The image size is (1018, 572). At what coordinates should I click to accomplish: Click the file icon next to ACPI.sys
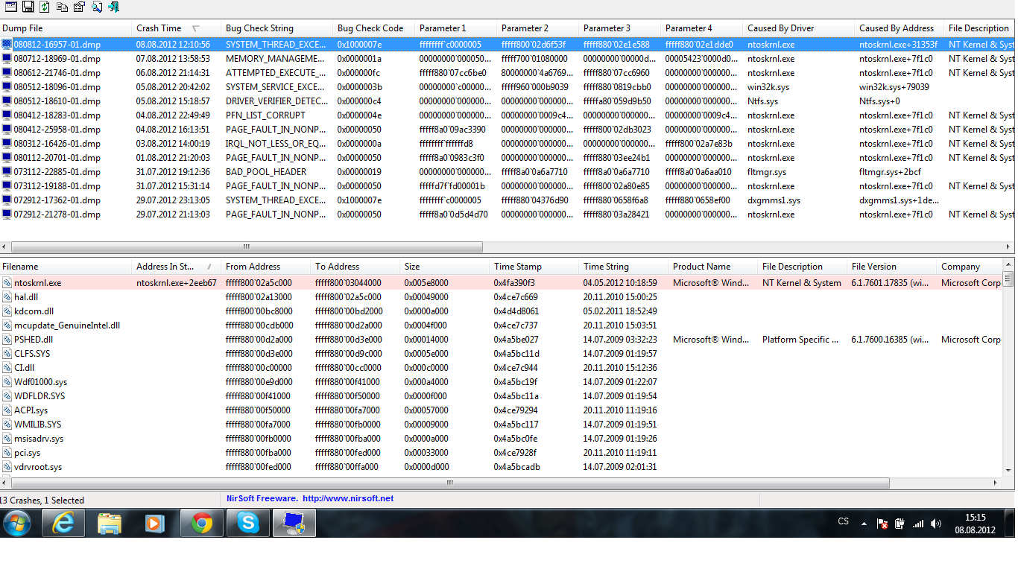[7, 410]
